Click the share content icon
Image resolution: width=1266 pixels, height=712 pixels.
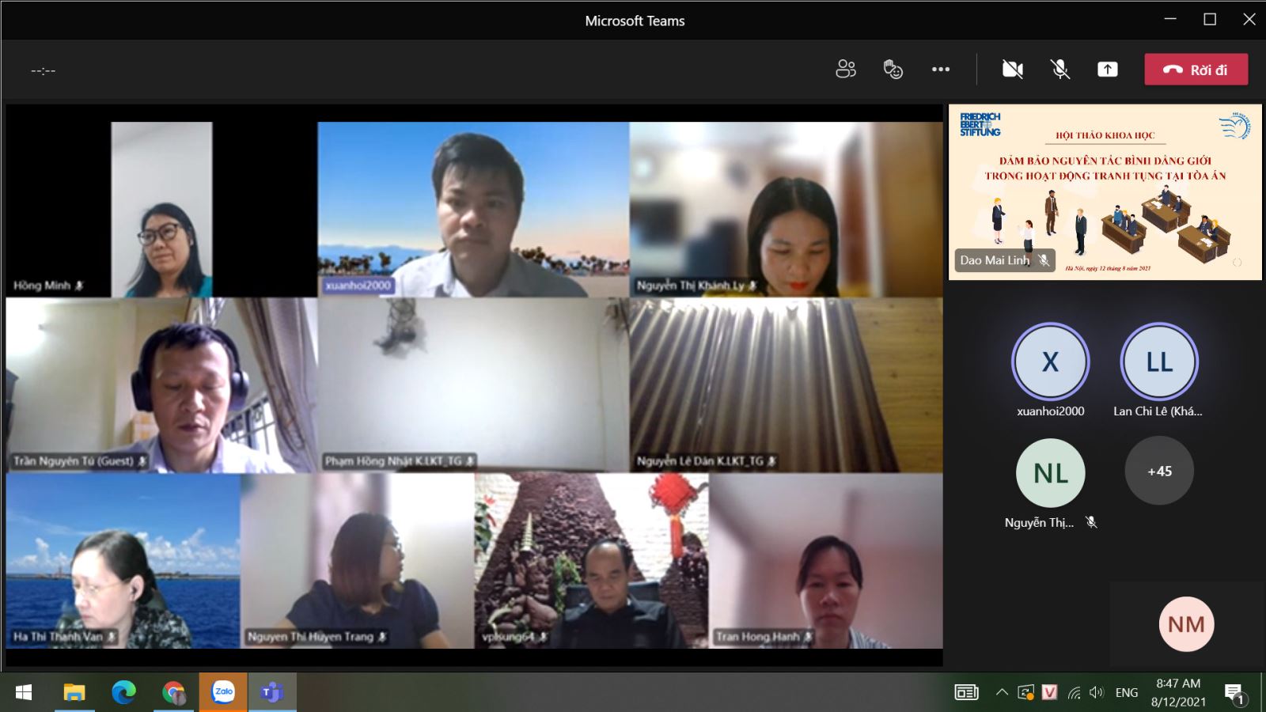(x=1108, y=70)
